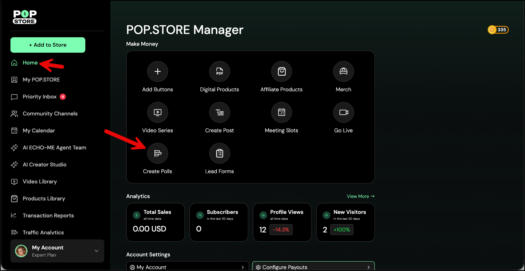Go to Priority Inbox in sidebar
This screenshot has width=525, height=271.
39,97
